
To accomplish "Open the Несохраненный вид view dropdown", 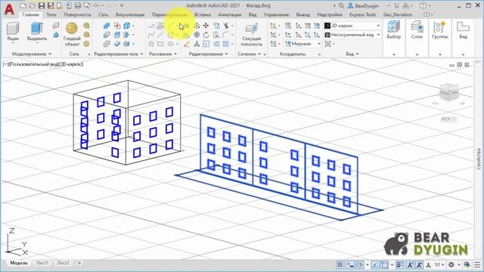I will (352, 35).
